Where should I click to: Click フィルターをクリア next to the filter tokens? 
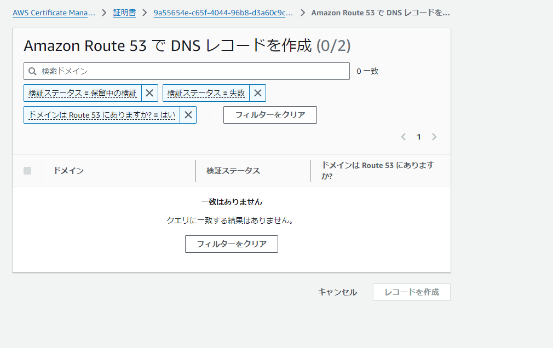point(270,115)
